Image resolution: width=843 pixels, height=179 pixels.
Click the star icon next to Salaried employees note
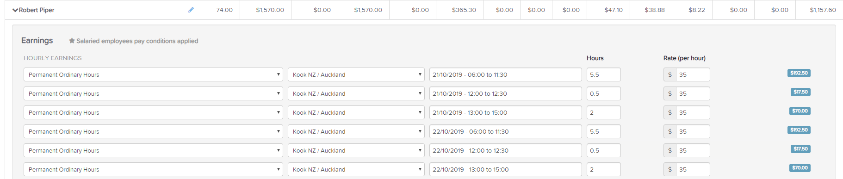tap(72, 41)
